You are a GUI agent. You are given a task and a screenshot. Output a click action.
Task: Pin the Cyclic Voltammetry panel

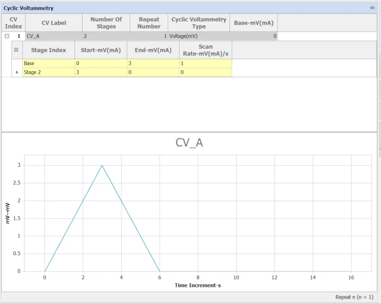click(372, 8)
